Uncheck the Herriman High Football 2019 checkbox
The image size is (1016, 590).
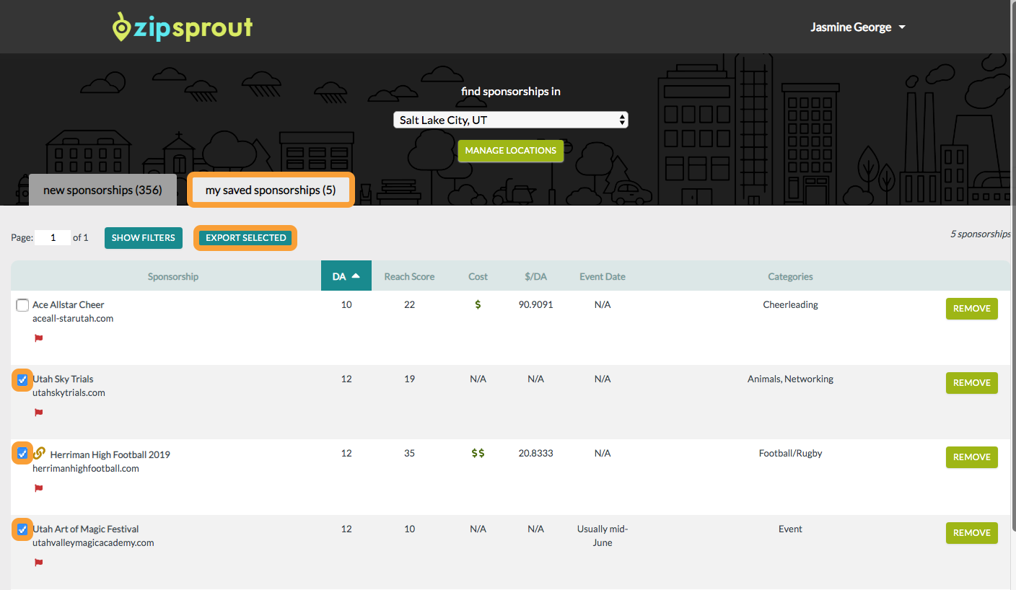point(22,453)
